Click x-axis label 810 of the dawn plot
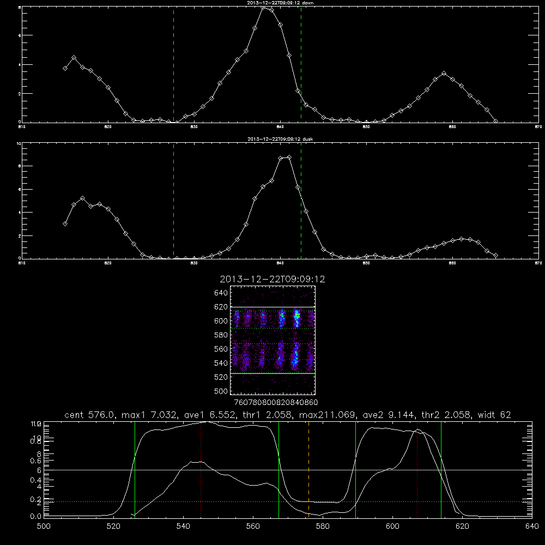Viewport: 545px width, 545px height. [22, 127]
